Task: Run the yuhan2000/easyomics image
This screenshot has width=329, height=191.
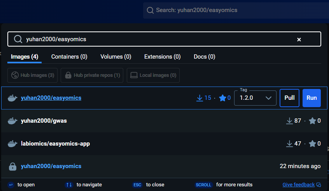Action: tap(311, 98)
